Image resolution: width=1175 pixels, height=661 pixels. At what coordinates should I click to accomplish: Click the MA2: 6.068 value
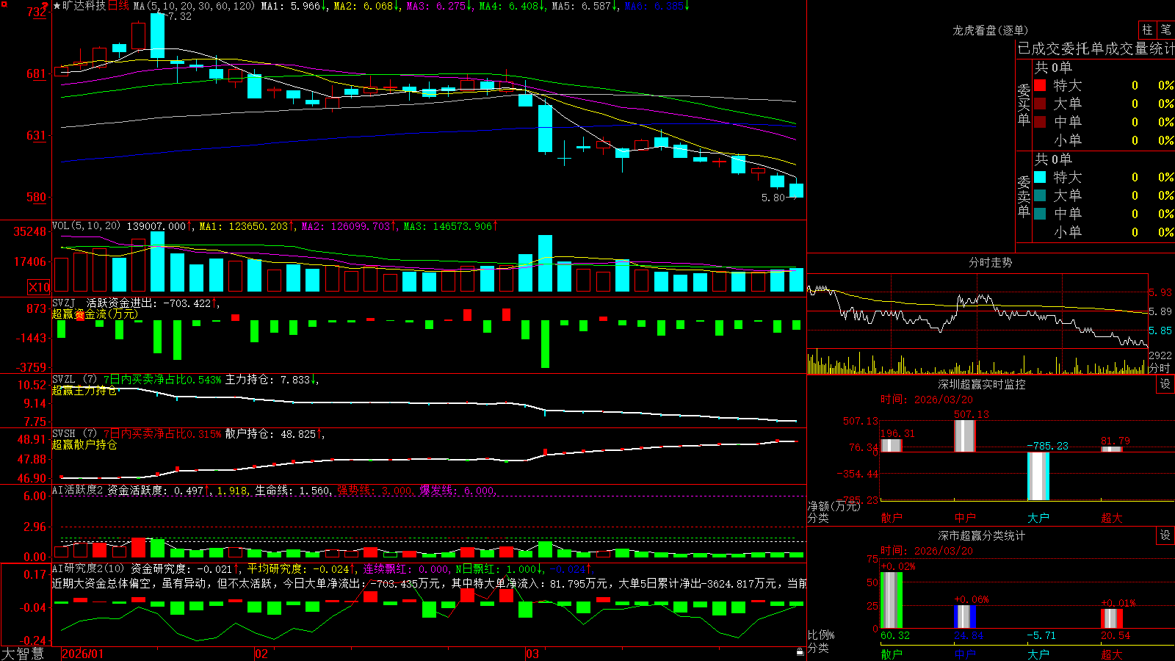point(364,6)
